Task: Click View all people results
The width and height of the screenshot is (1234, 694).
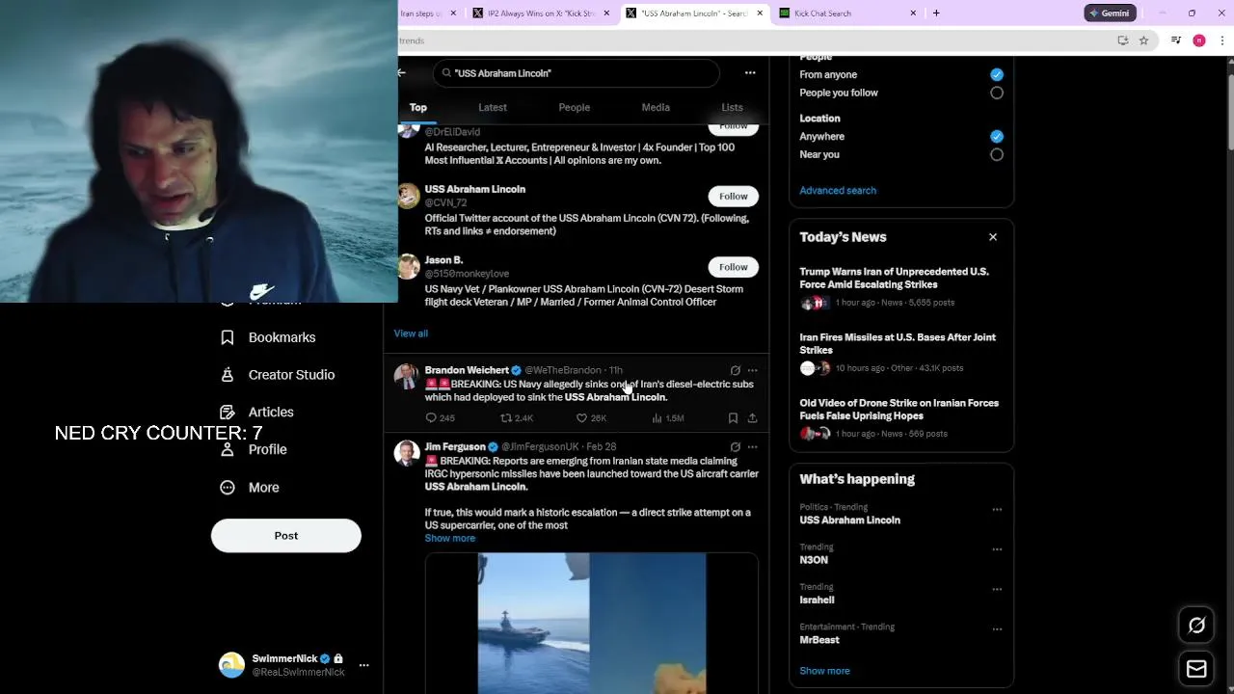Action: coord(411,334)
